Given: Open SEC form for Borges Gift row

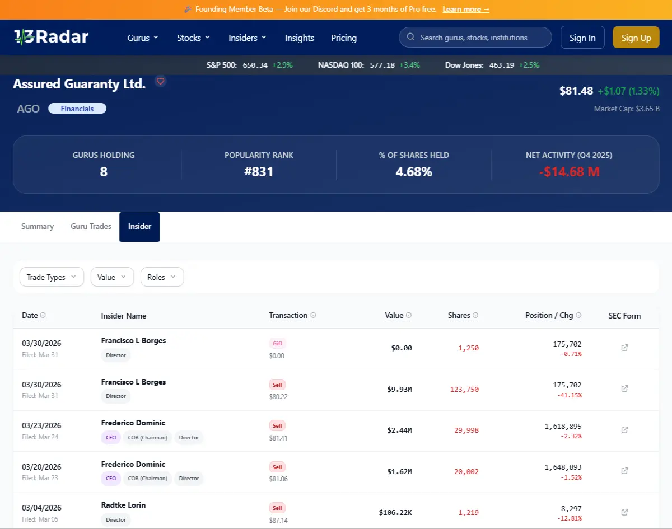Looking at the screenshot, I should point(624,348).
